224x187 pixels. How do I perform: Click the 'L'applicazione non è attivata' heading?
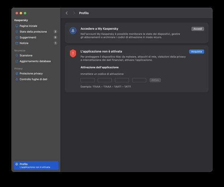(x=101, y=52)
